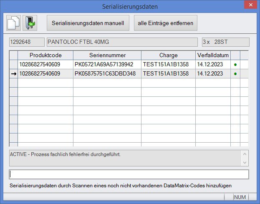Click Produktcode cell in PK05721A69A57139942 row

point(45,65)
